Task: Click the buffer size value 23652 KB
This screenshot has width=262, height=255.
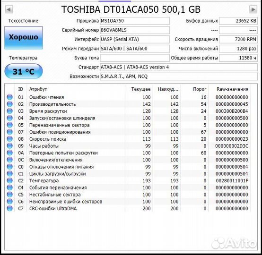Action: [x=238, y=21]
